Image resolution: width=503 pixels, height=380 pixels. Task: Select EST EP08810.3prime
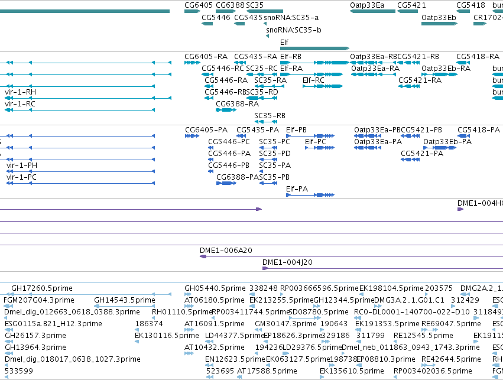[x=386, y=359]
